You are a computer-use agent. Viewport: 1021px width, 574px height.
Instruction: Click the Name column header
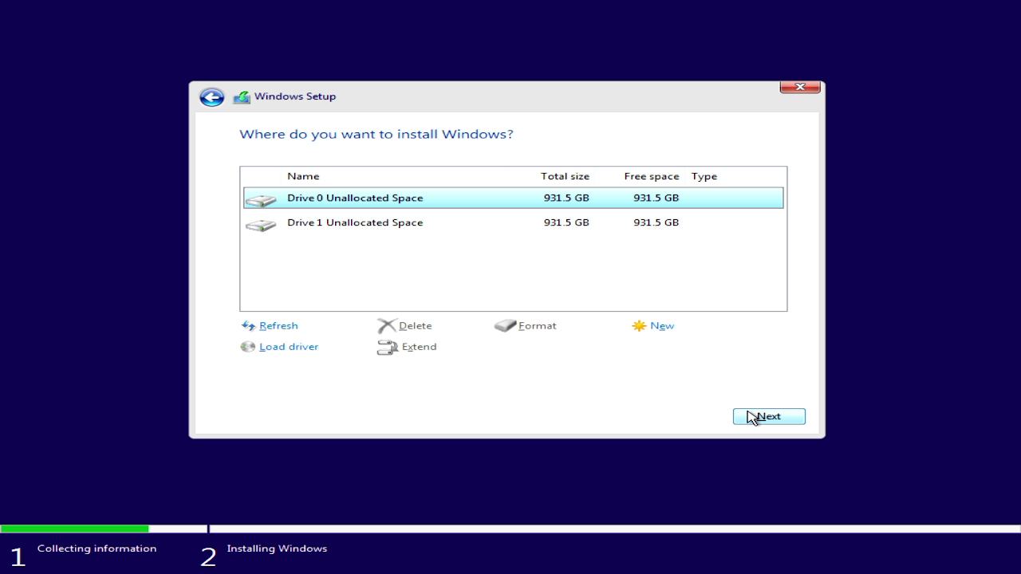303,176
